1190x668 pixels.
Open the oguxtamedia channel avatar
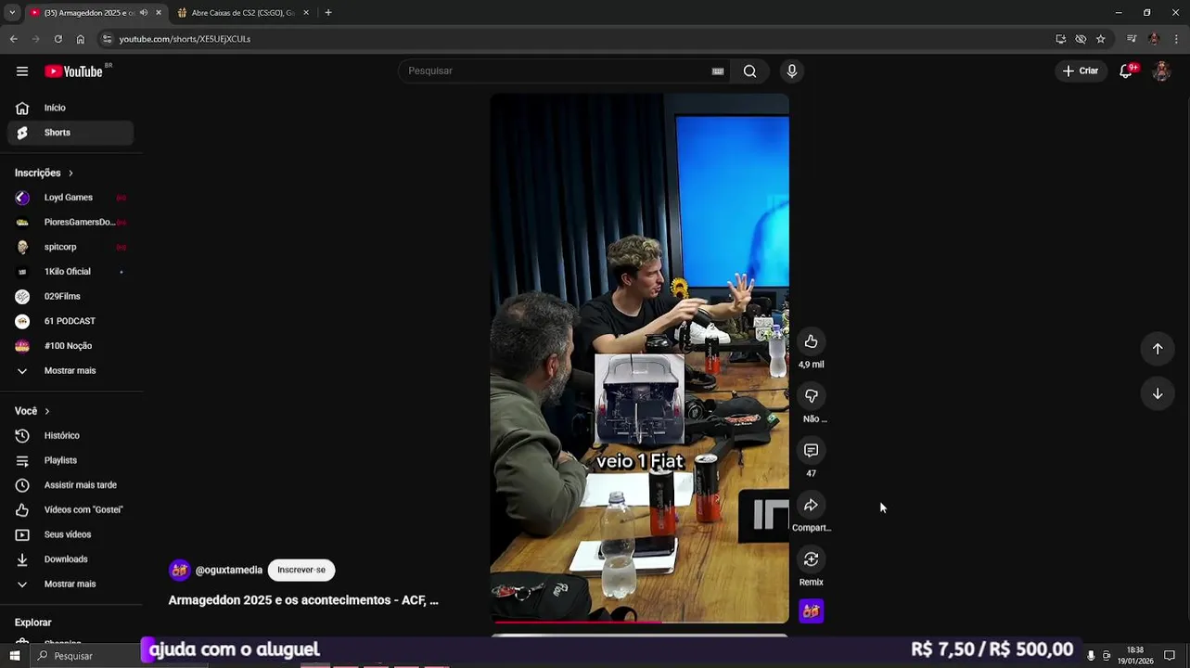coord(179,570)
